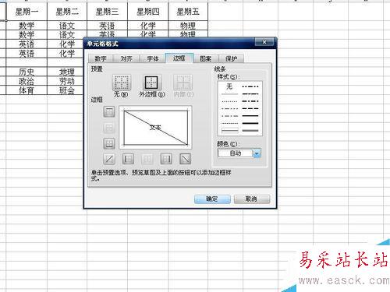The image size is (390, 292).
Task: Close the 单元格格式 dialog
Action: (264, 42)
